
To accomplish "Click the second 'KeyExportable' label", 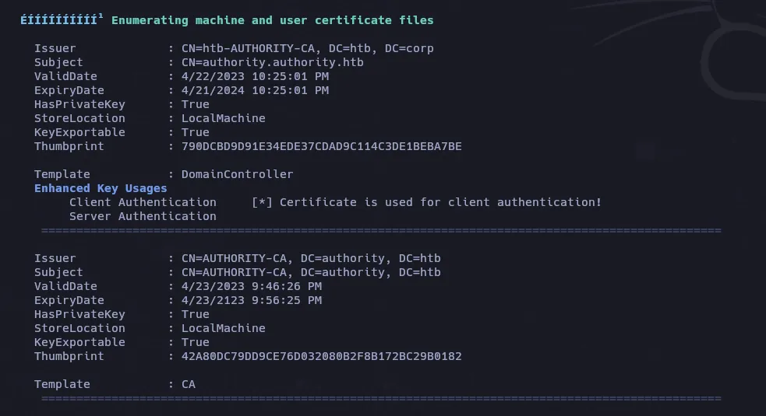I will pyautogui.click(x=79, y=342).
